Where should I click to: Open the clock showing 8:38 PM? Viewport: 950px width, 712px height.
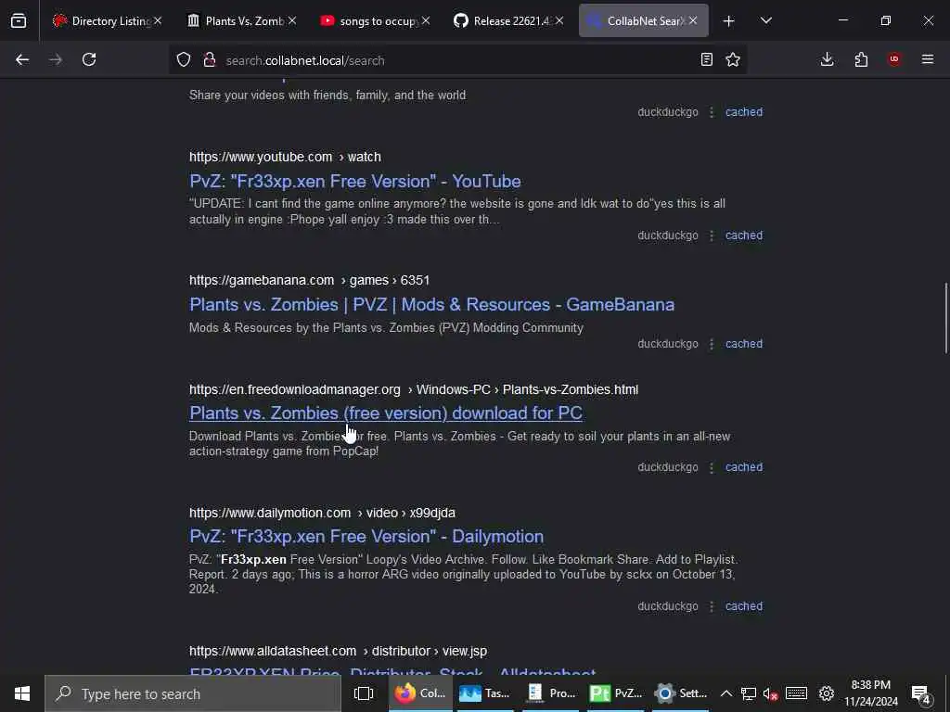point(871,693)
